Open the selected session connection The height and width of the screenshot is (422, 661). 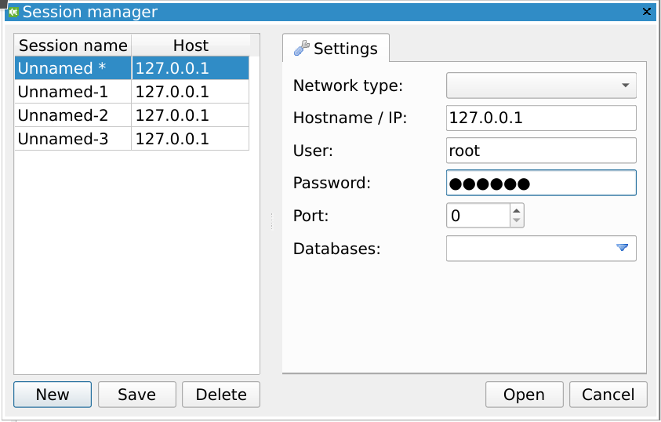point(524,395)
